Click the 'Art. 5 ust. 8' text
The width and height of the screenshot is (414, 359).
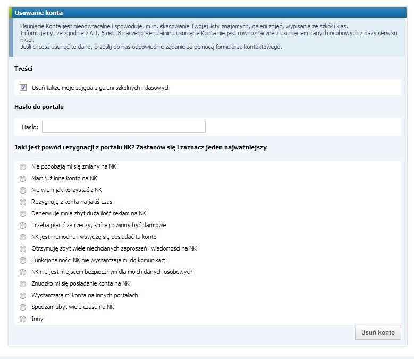pos(106,33)
